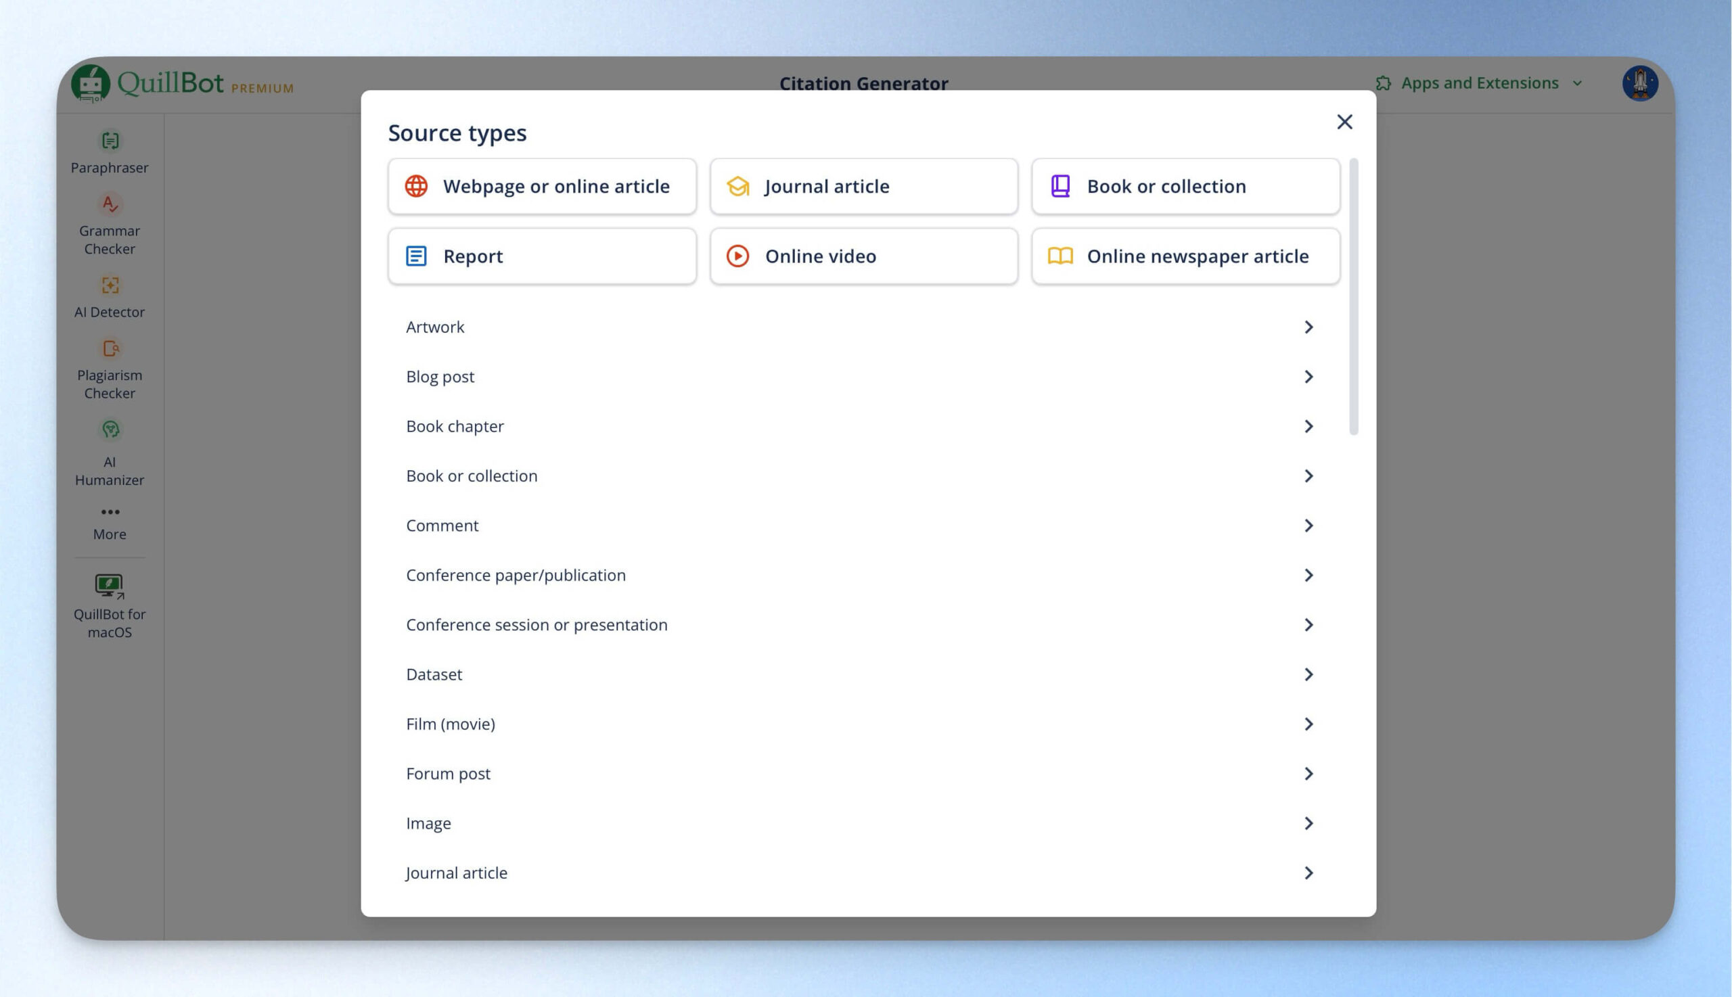Expand the Dataset row chevron
Image resolution: width=1732 pixels, height=997 pixels.
pyautogui.click(x=1308, y=674)
